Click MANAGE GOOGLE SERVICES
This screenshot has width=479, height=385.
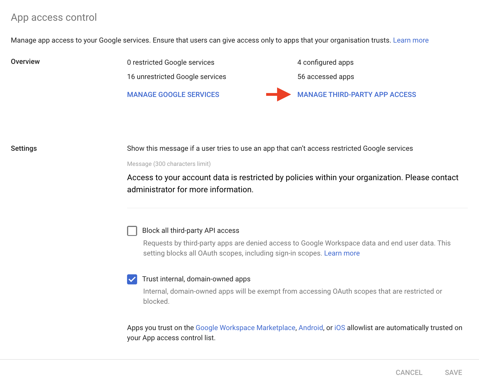pyautogui.click(x=173, y=95)
